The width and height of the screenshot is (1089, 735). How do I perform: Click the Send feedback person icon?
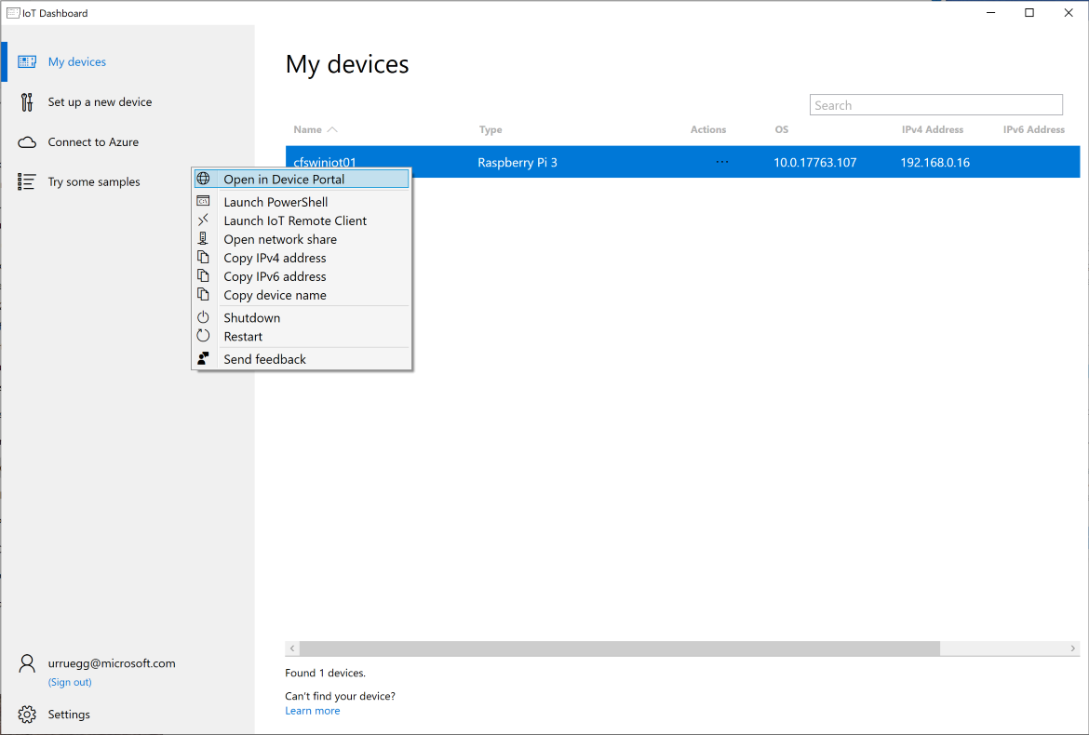click(203, 358)
